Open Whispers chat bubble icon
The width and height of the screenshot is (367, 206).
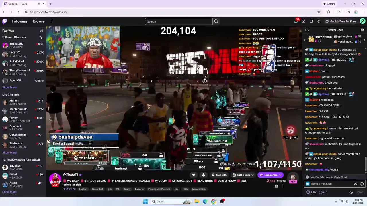click(311, 21)
